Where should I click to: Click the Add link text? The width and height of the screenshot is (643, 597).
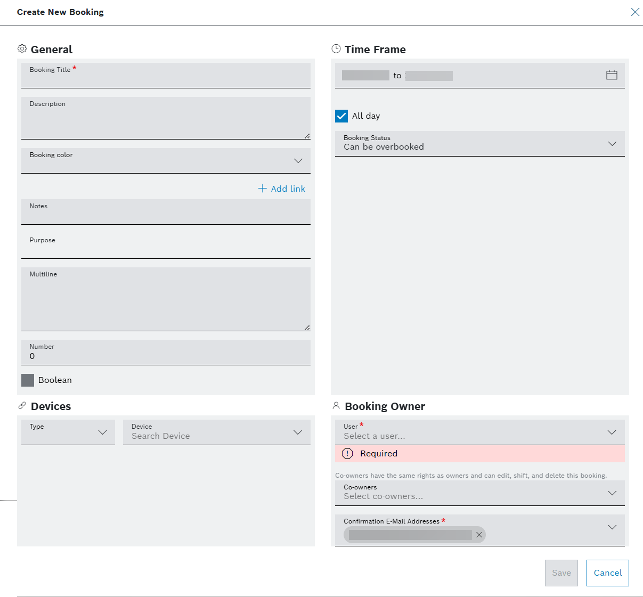(288, 189)
